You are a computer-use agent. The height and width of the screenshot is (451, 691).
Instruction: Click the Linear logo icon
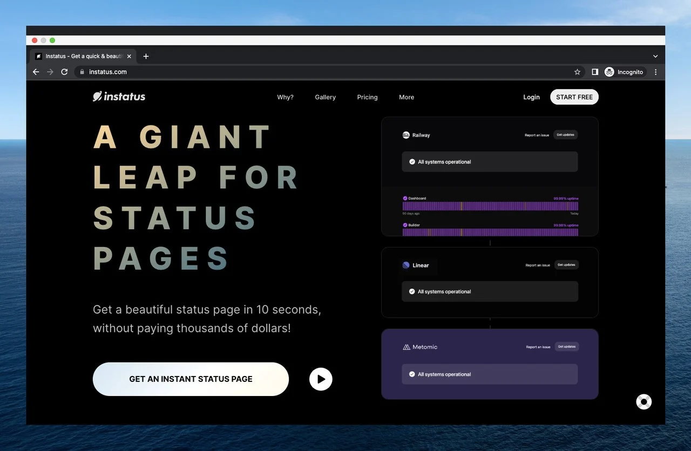pos(406,265)
